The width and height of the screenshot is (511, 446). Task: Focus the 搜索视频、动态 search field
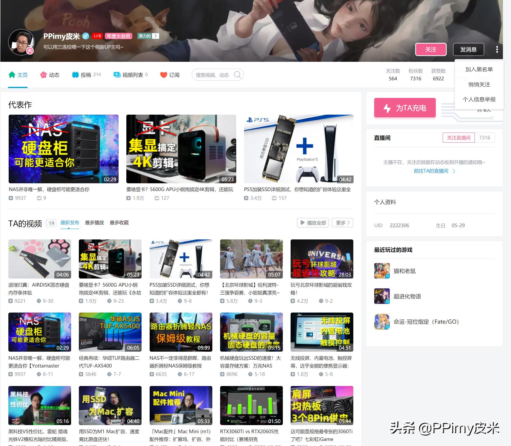pyautogui.click(x=218, y=75)
